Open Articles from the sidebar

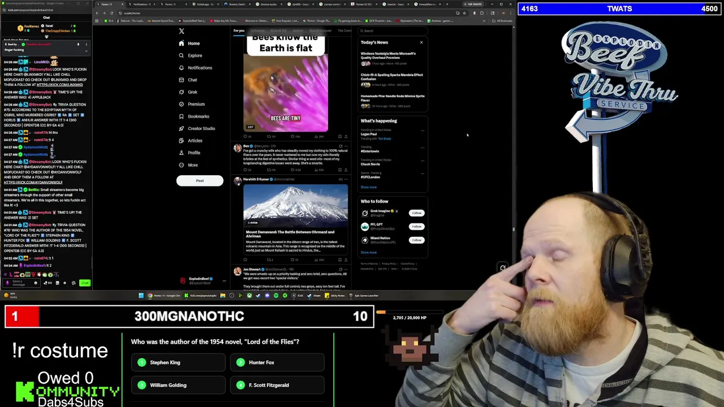pyautogui.click(x=190, y=141)
